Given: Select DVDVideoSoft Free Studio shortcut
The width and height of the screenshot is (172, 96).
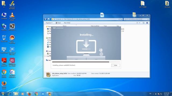Looking at the screenshot, I should coord(12,62).
